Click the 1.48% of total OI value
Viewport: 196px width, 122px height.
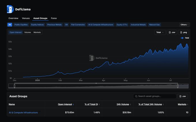click(97, 113)
